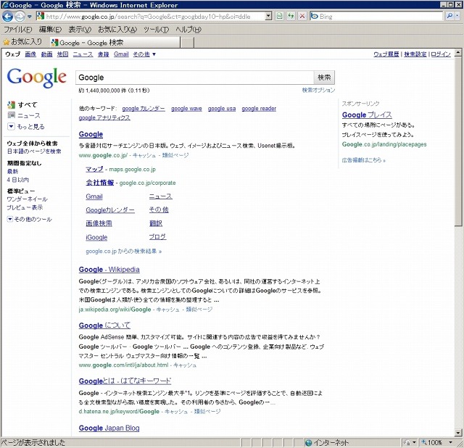Select the 最新 time filter
The image size is (464, 448).
click(12, 171)
